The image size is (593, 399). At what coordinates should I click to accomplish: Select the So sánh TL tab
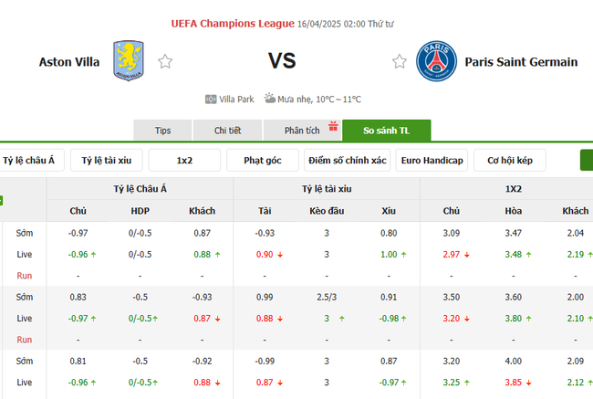(386, 131)
